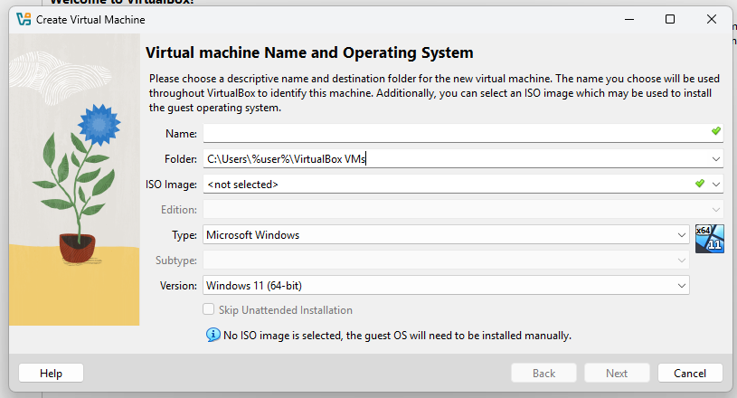Image resolution: width=737 pixels, height=398 pixels.
Task: Open the Subtype dropdown
Action: click(x=446, y=260)
